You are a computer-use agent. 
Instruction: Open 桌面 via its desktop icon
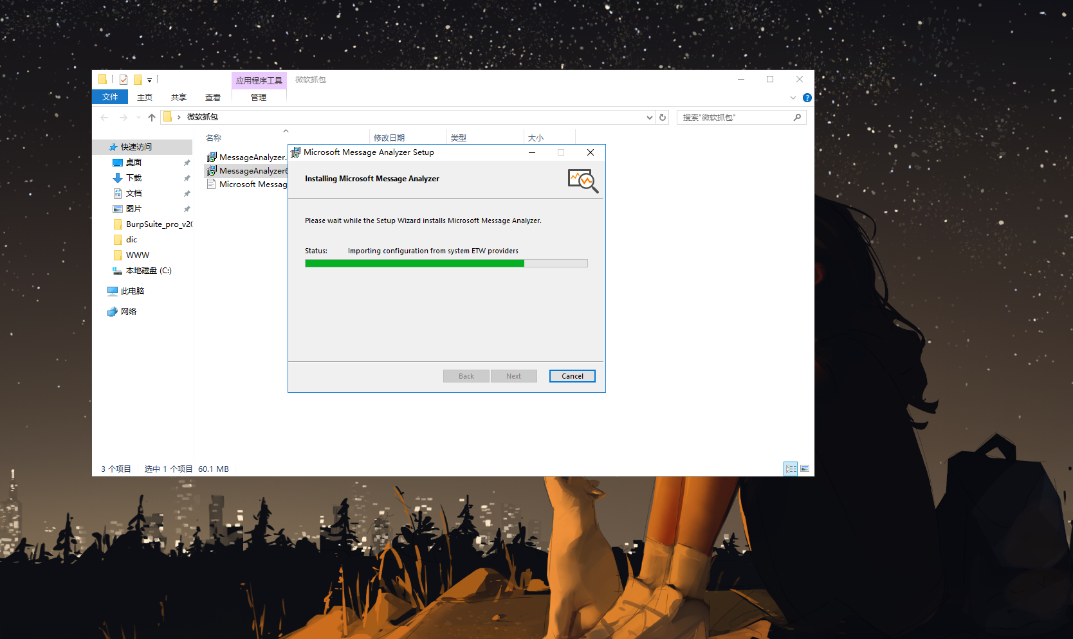point(118,163)
